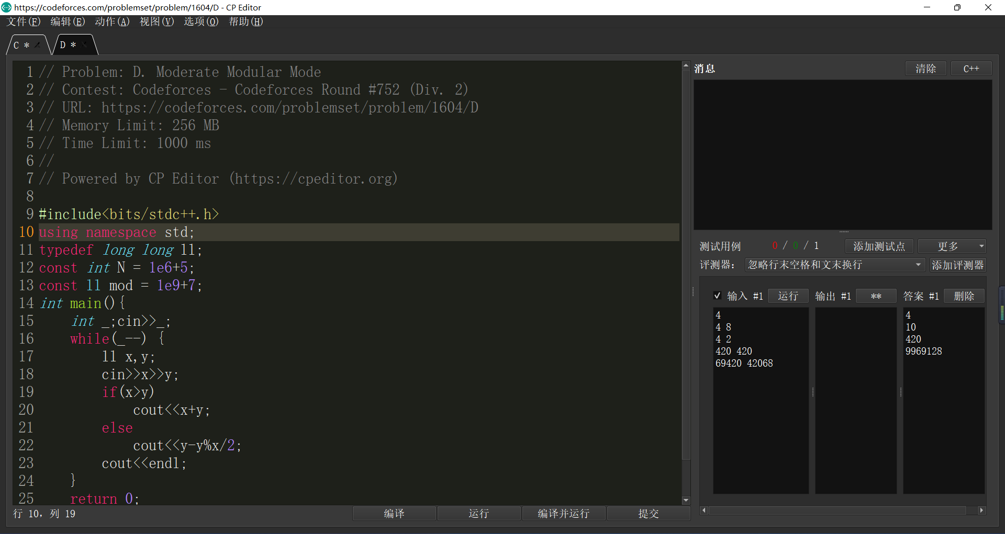Open the 选项(O) menu
This screenshot has height=534, width=1005.
point(201,21)
